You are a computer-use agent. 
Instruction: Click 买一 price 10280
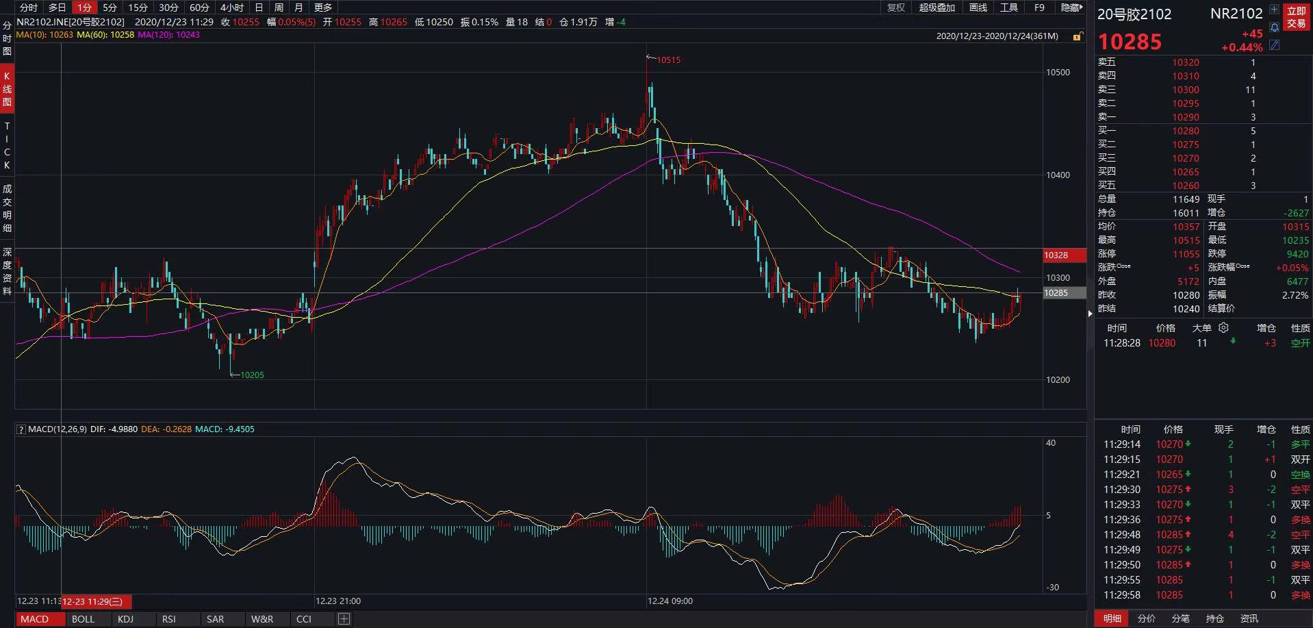tap(1185, 131)
